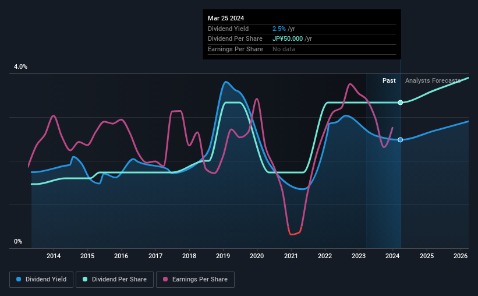Toggle the Earnings Per Share legend series

[x=195, y=280]
